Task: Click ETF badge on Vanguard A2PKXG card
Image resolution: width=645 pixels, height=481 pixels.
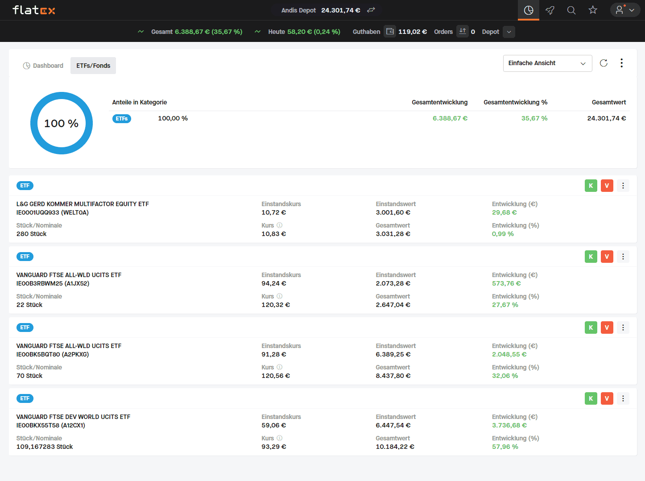Action: pyautogui.click(x=25, y=328)
